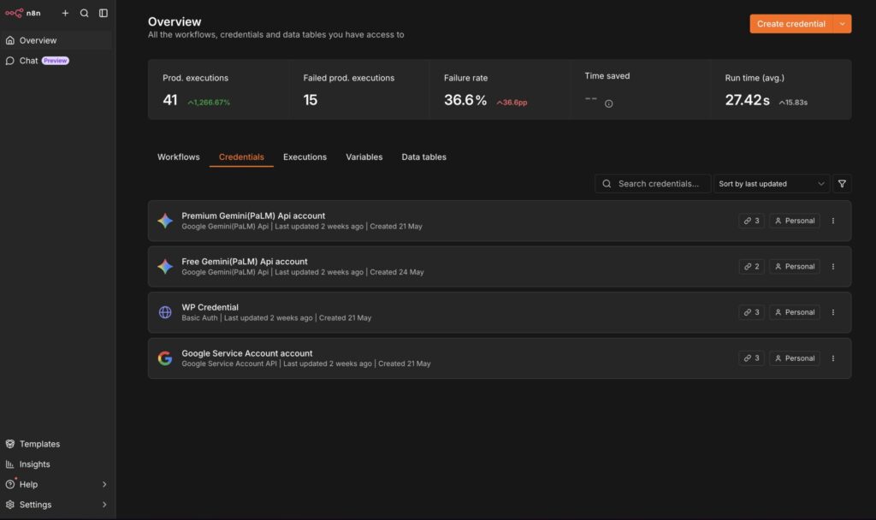This screenshot has height=520, width=876.
Task: Expand the Help menu arrow
Action: coord(104,484)
